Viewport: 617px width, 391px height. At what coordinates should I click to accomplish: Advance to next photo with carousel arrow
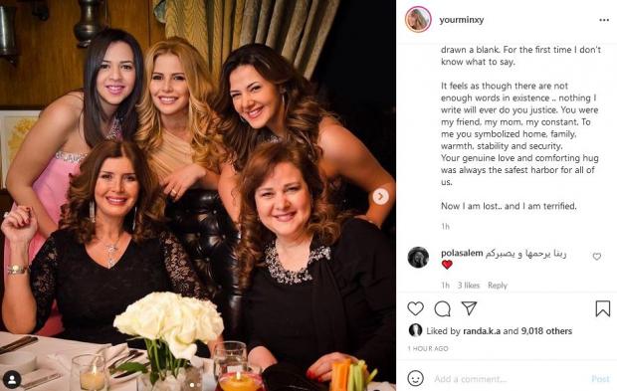click(380, 196)
